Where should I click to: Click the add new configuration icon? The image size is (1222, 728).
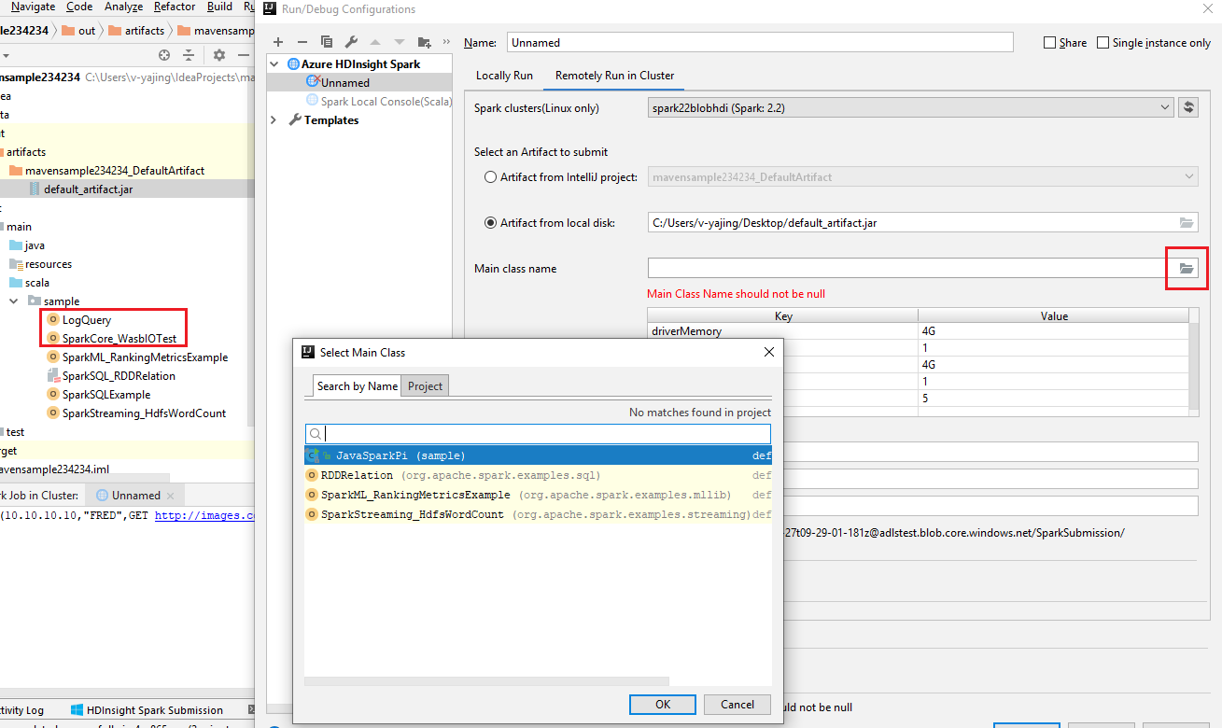[x=278, y=41]
